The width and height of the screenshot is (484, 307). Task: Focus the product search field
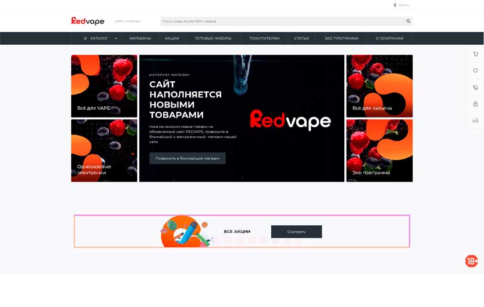click(x=286, y=22)
